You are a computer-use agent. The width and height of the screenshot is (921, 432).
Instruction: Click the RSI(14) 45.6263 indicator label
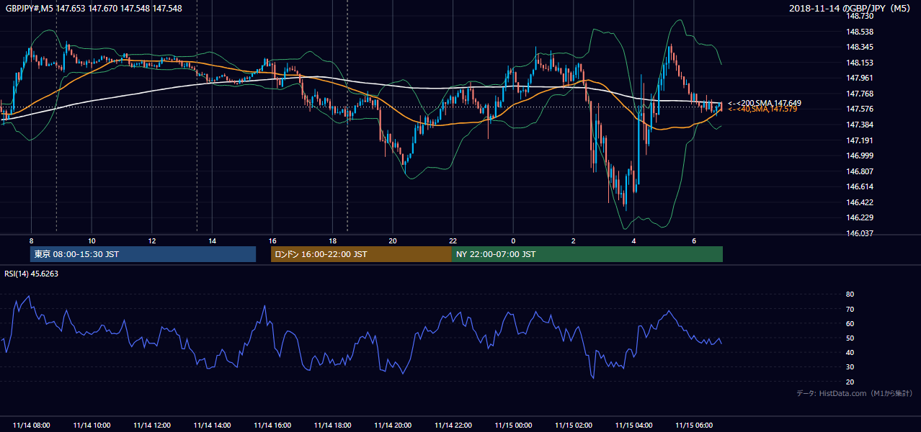31,274
